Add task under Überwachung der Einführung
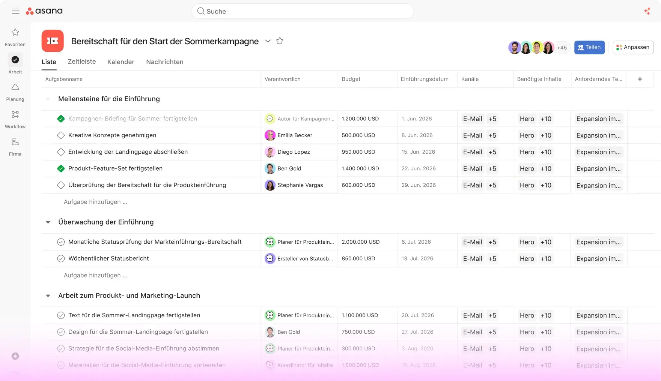Viewport: 661px width, 381px height. 95,276
